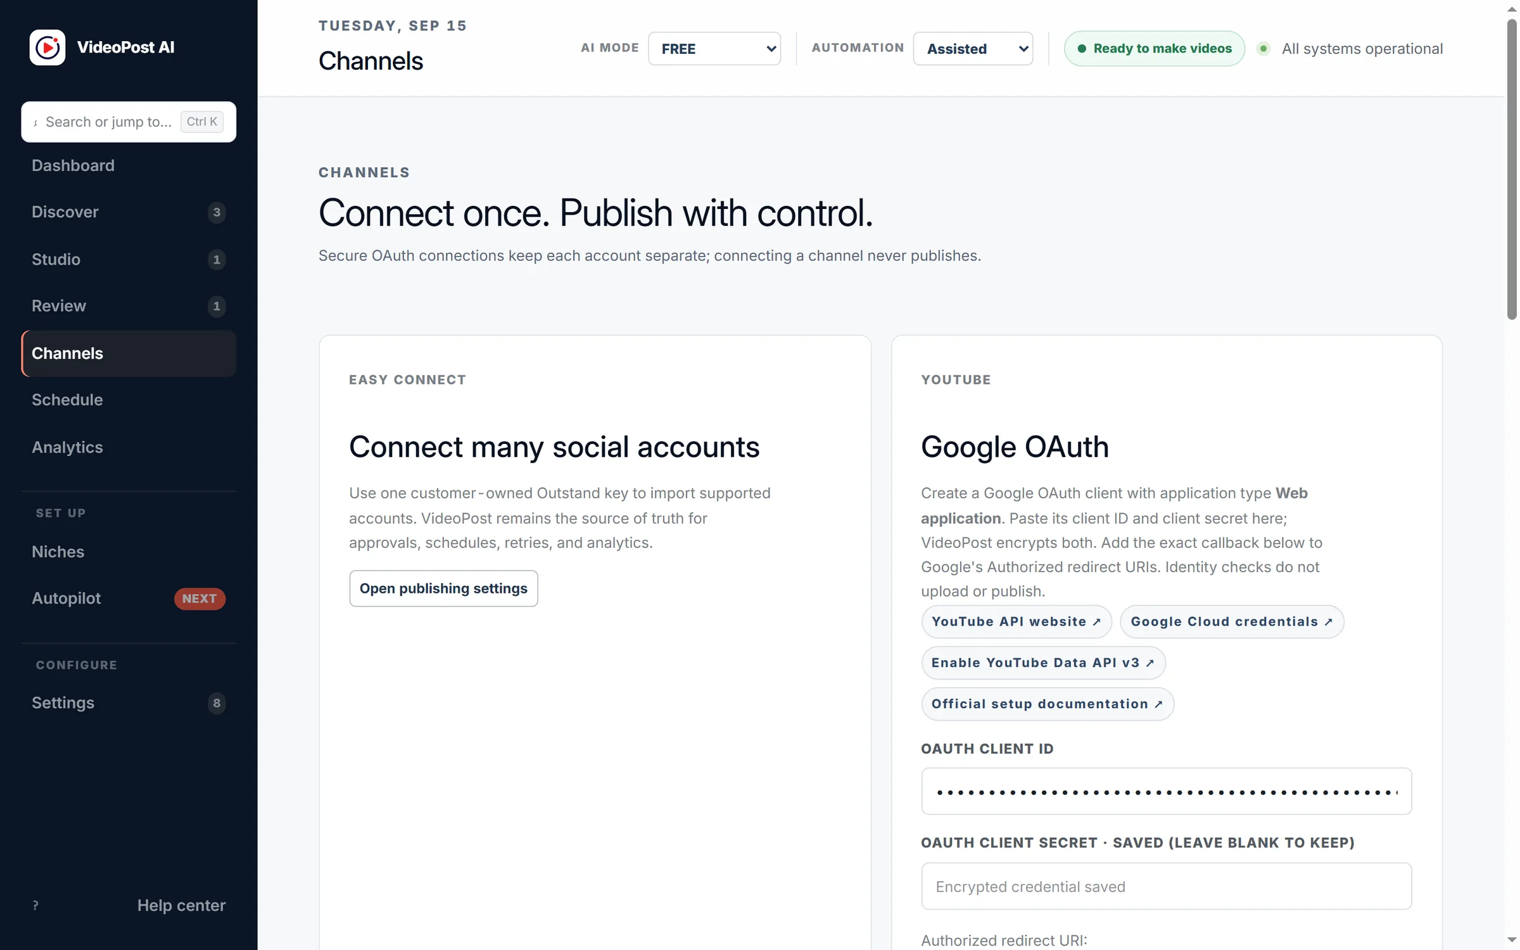The image size is (1520, 950).
Task: Click the All systems operational text
Action: [x=1362, y=49]
